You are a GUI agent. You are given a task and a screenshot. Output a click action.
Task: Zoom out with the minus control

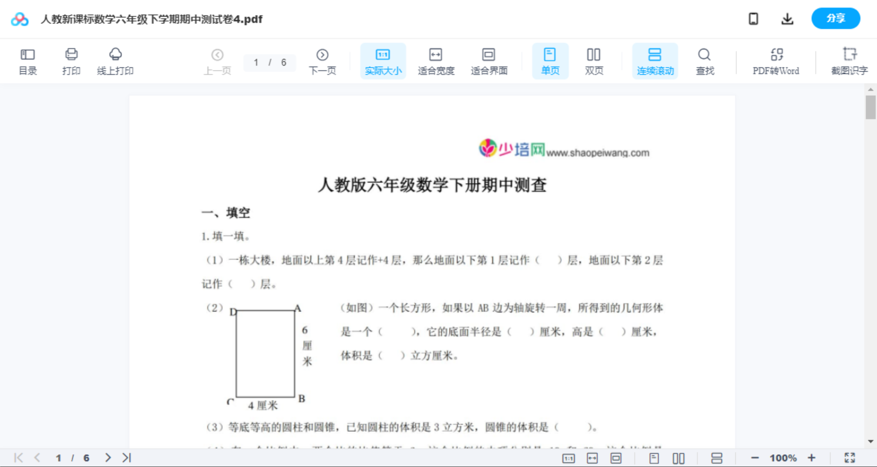click(754, 457)
